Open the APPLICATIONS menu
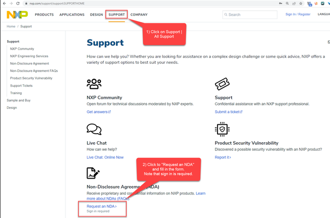The width and height of the screenshot is (330, 218). point(72,14)
